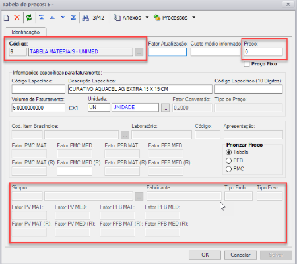Open Brasindice item lookup ellipsis button
Viewport: 297px width, 264px height.
[125, 135]
